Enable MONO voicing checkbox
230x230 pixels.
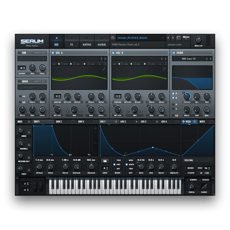click(186, 168)
